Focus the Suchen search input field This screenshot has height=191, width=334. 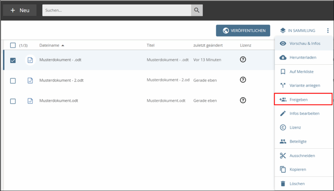[116, 10]
